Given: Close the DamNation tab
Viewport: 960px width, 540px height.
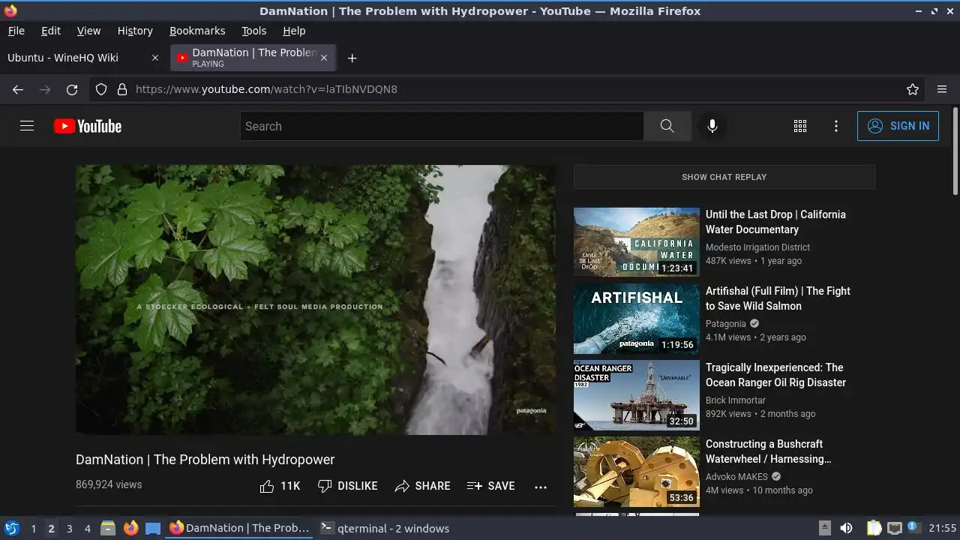Looking at the screenshot, I should pyautogui.click(x=324, y=58).
